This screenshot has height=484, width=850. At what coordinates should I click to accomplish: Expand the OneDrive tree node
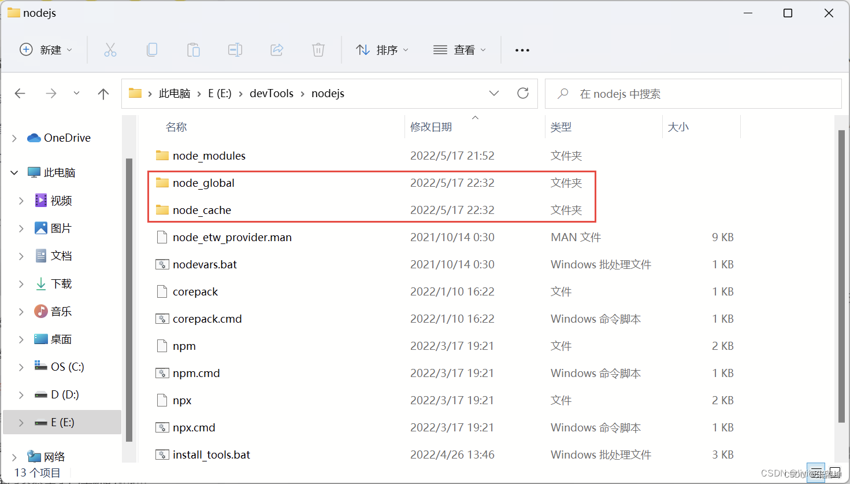[x=14, y=138]
